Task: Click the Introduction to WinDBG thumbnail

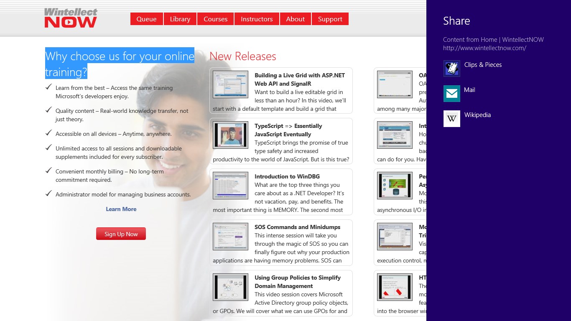Action: (230, 186)
